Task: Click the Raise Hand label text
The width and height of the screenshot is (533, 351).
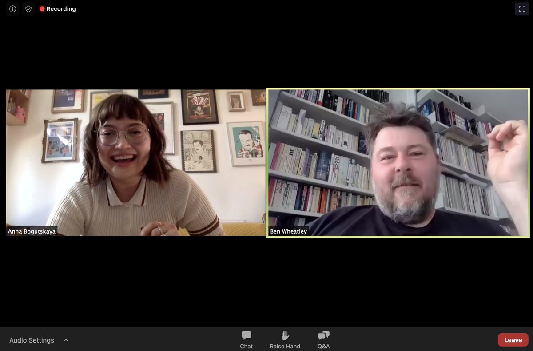Action: (x=285, y=346)
